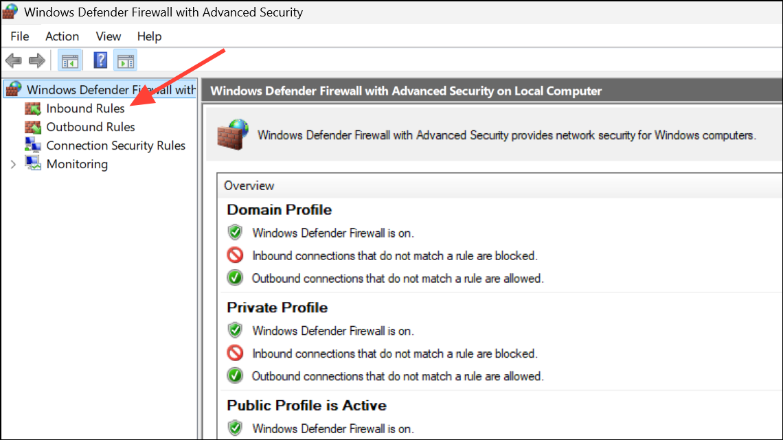This screenshot has width=783, height=440.
Task: Toggle the Show/Hide Console Tree icon
Action: tap(69, 61)
